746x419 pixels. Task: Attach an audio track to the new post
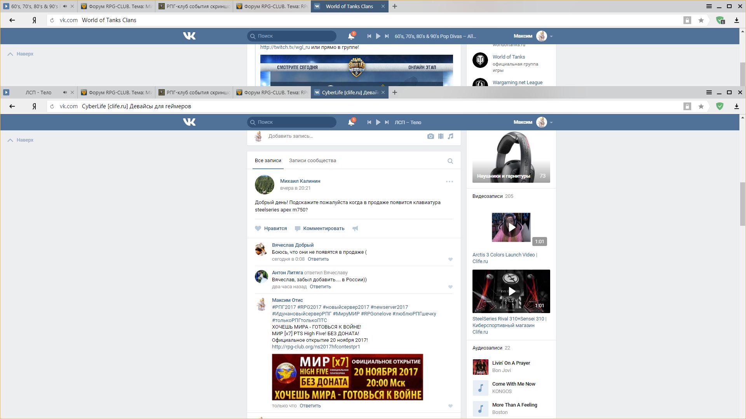(450, 136)
